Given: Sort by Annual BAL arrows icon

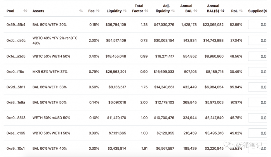Looking at the screenshot, I should coord(195,11).
